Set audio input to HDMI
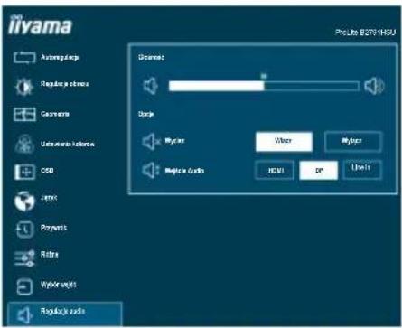Viewport: 402px width, 328px height. point(275,171)
